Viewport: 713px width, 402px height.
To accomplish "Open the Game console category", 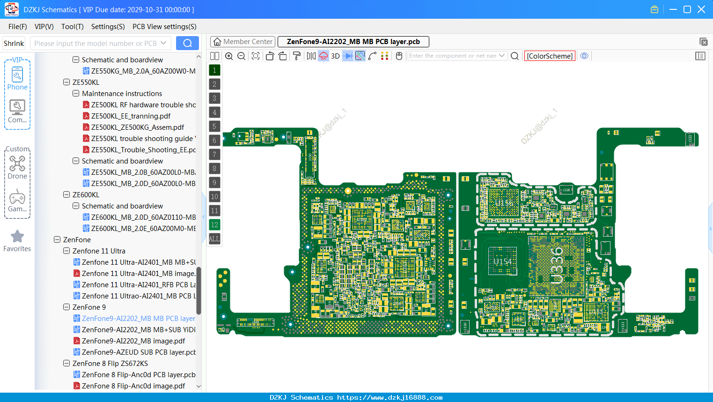I will coord(17,200).
